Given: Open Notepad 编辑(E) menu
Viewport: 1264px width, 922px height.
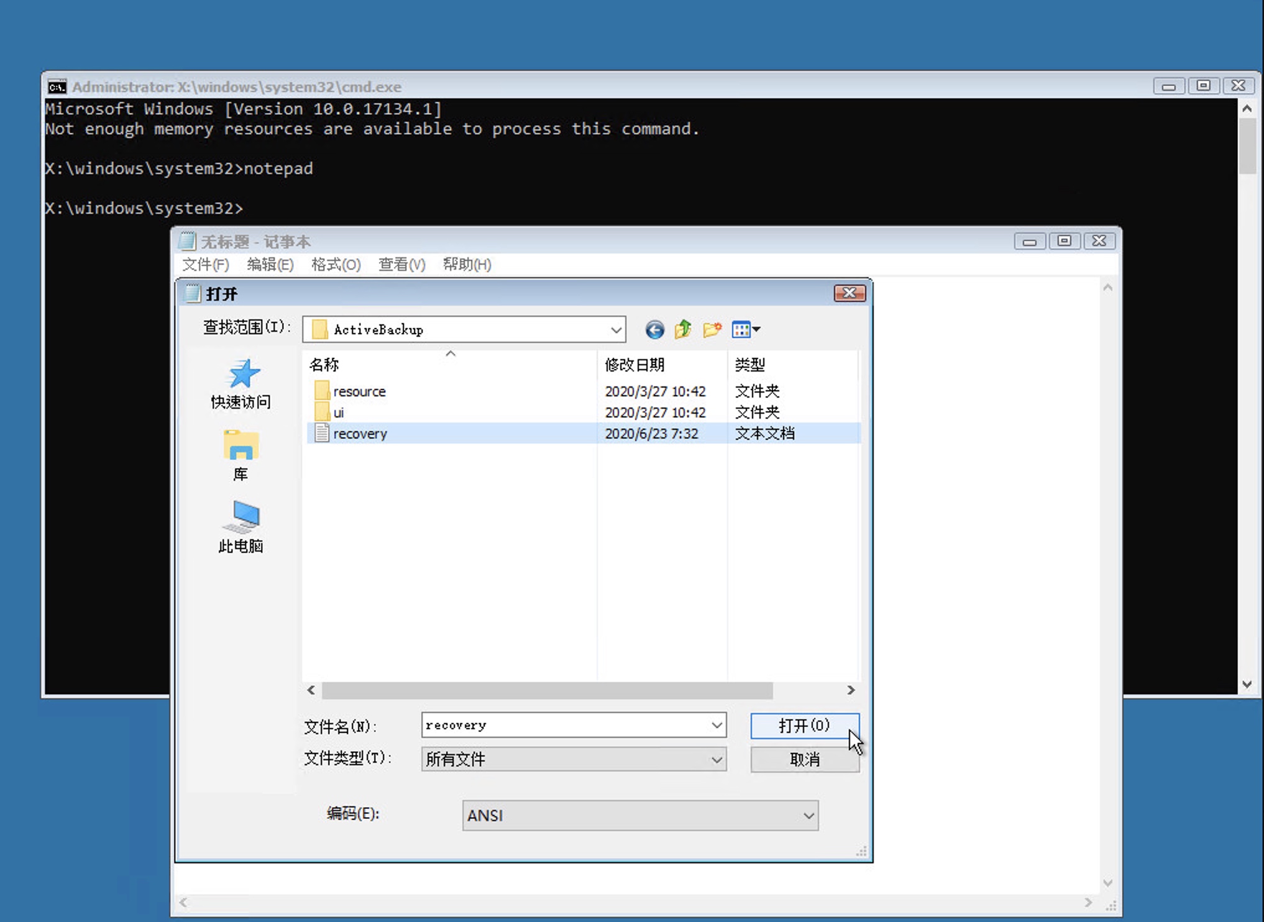Looking at the screenshot, I should [270, 265].
